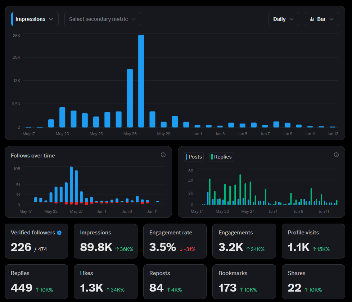Click the bar chart icon in Bar selector

(x=312, y=19)
